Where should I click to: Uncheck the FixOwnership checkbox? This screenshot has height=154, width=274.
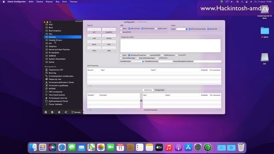coord(143,29)
